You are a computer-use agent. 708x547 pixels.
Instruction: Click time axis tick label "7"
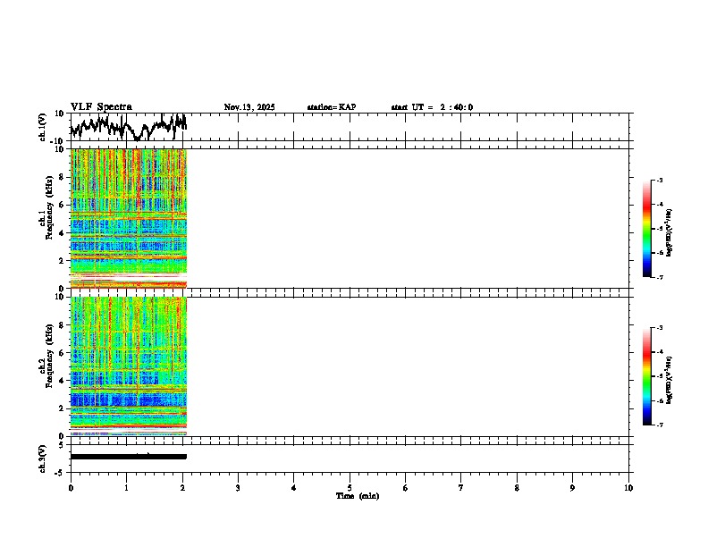[x=461, y=488]
